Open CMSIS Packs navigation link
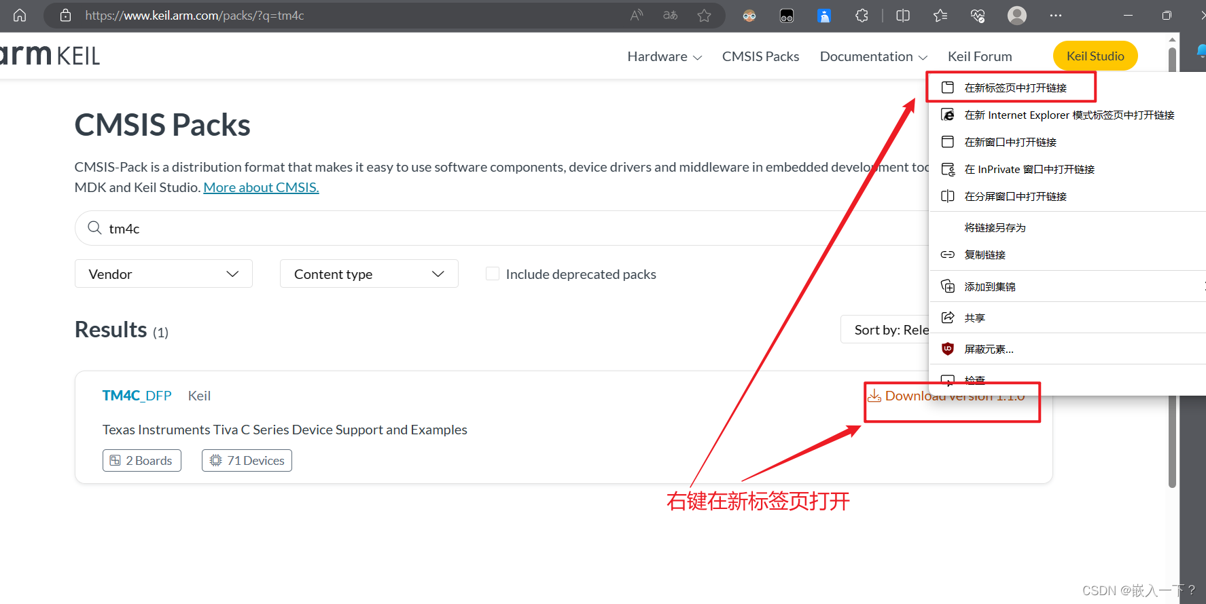Screen dimensions: 1206x604 click(x=760, y=56)
